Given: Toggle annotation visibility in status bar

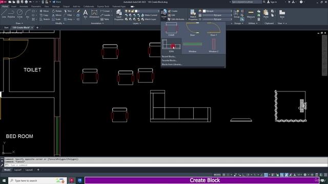Looking at the screenshot, I should [x=286, y=175].
